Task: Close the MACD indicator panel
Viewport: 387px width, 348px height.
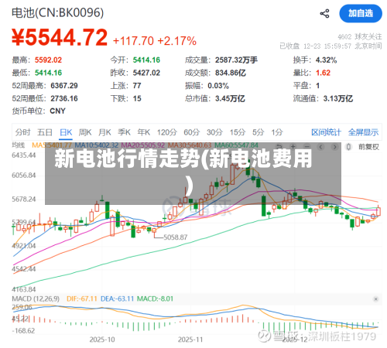Action: click(375, 299)
